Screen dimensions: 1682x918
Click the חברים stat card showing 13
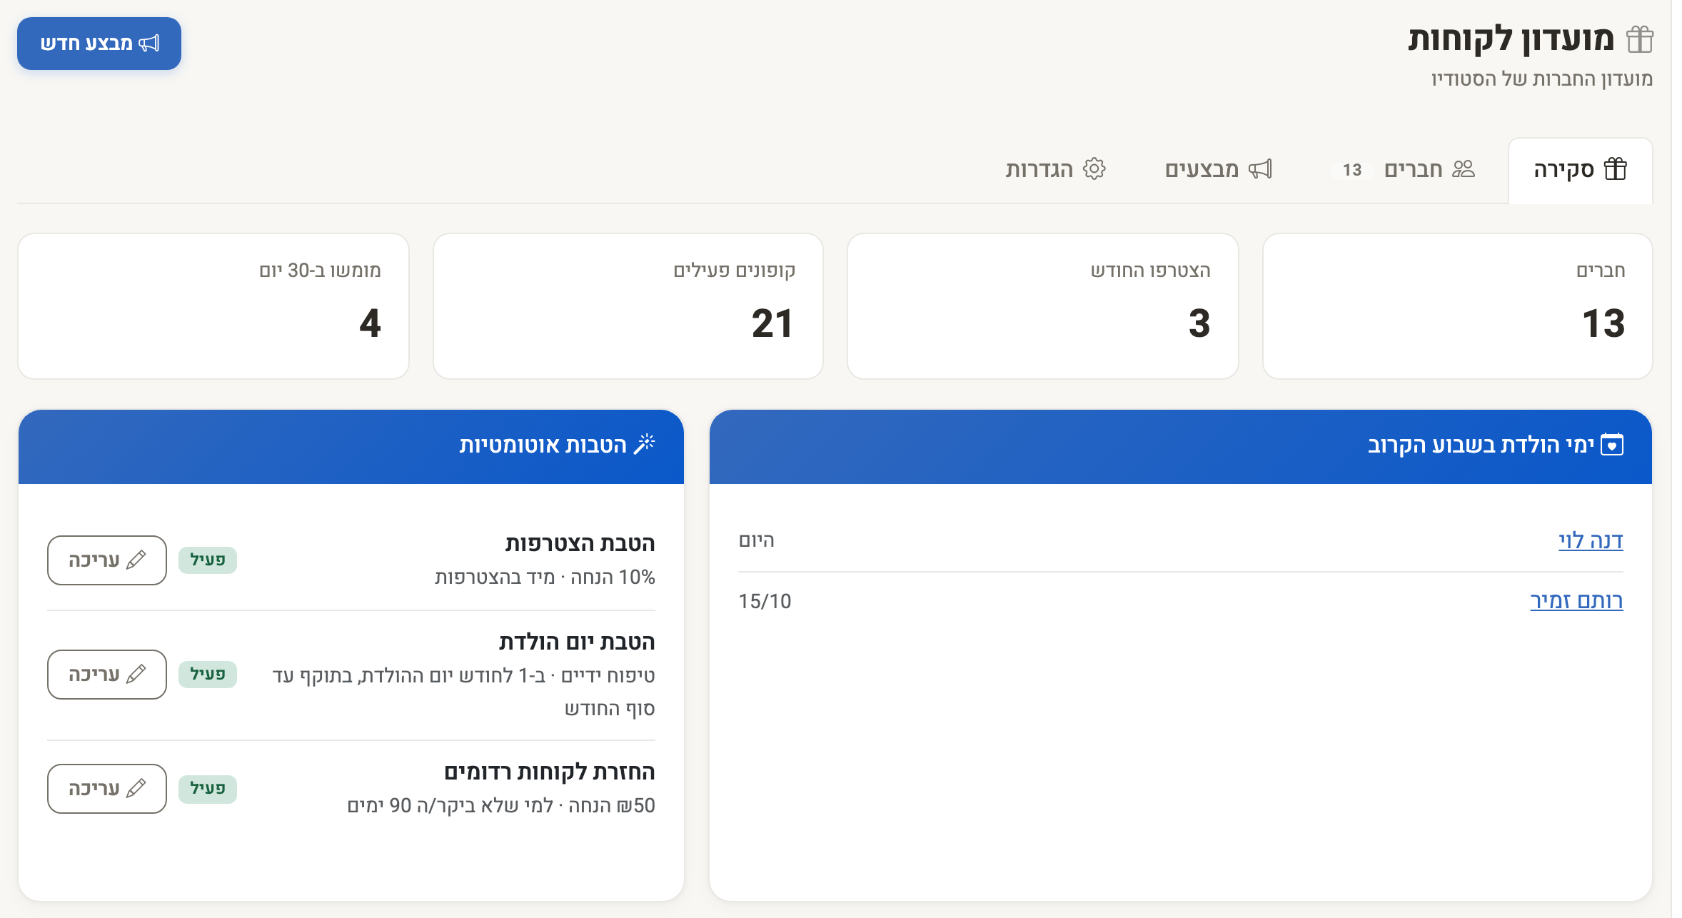pyautogui.click(x=1457, y=306)
